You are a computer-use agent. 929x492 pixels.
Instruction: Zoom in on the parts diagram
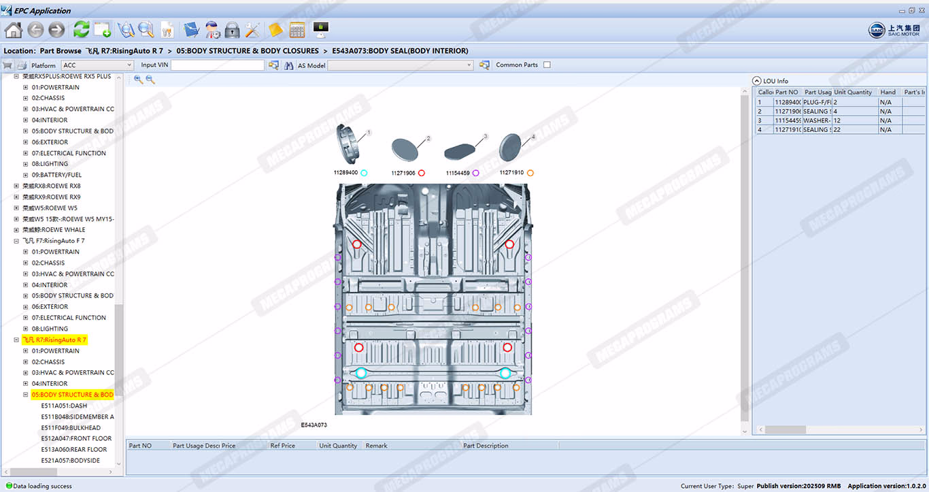click(139, 80)
